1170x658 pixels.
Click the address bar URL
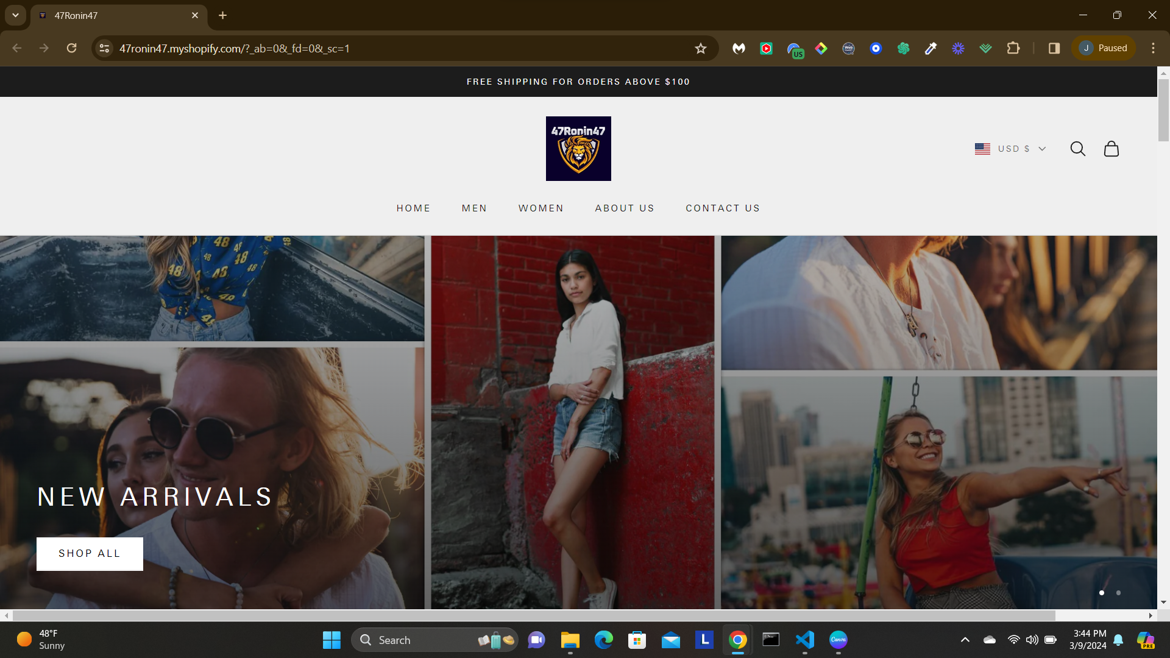click(235, 48)
